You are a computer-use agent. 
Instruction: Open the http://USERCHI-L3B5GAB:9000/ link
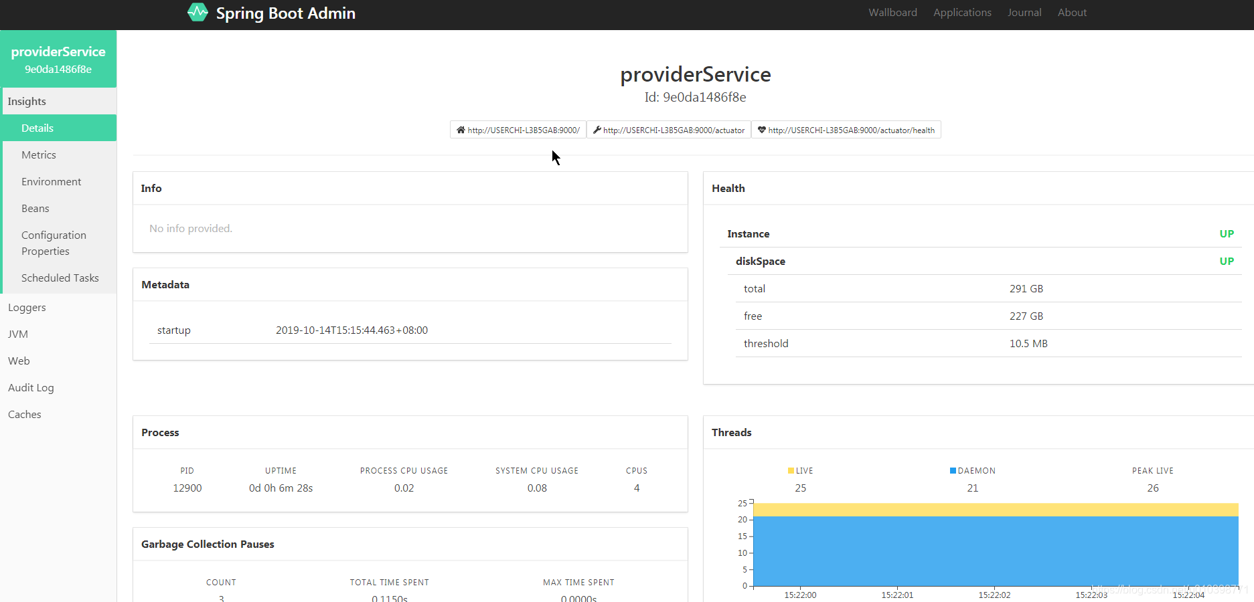(518, 130)
